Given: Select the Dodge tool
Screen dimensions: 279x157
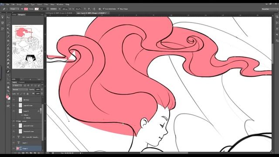Looking at the screenshot, I should 8,67.
